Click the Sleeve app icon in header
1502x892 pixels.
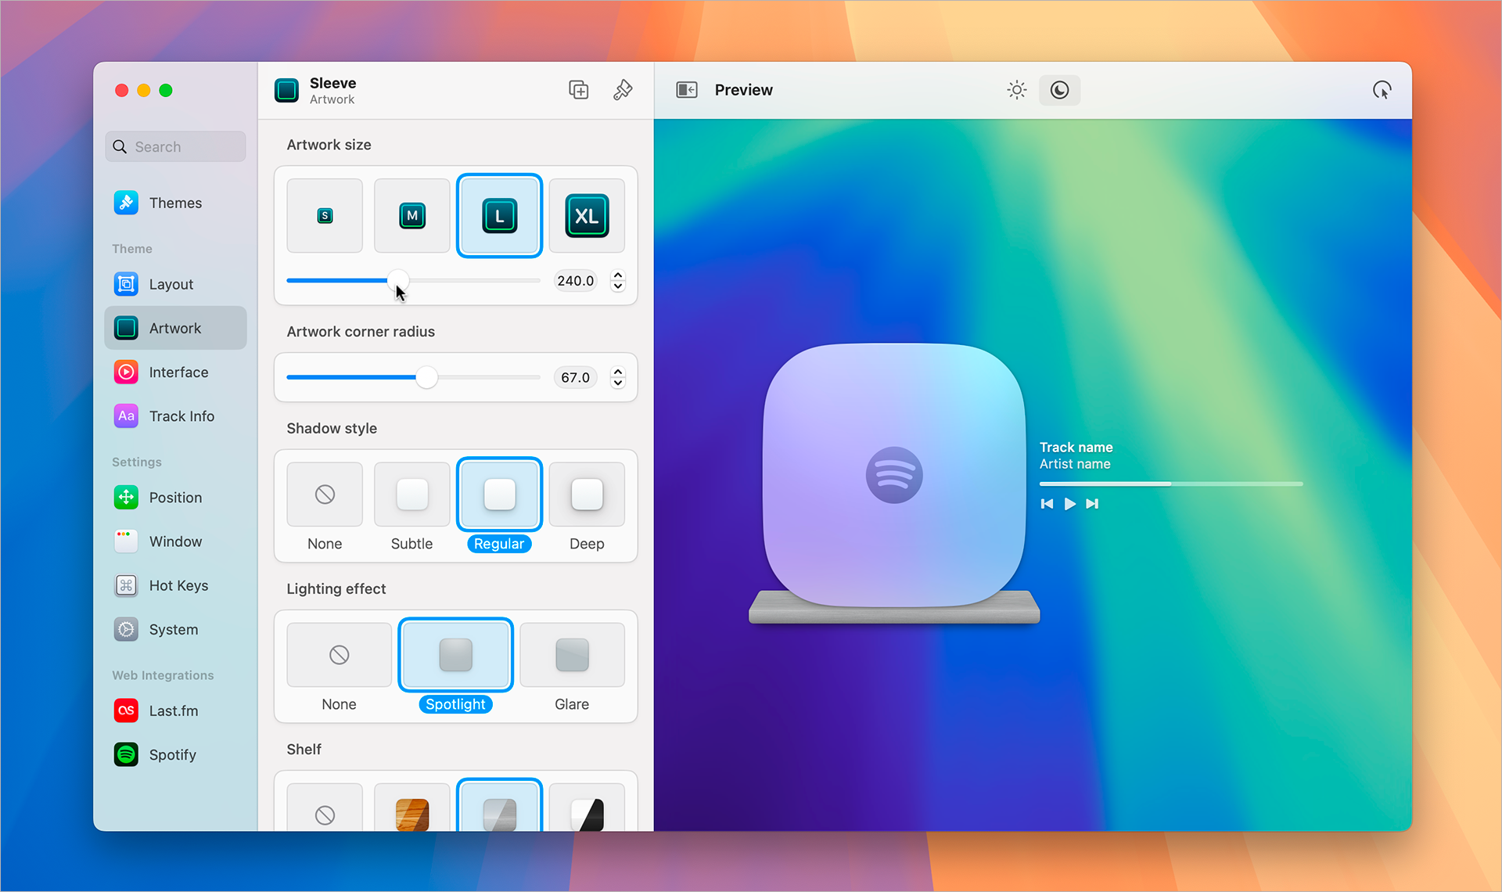[x=286, y=90]
